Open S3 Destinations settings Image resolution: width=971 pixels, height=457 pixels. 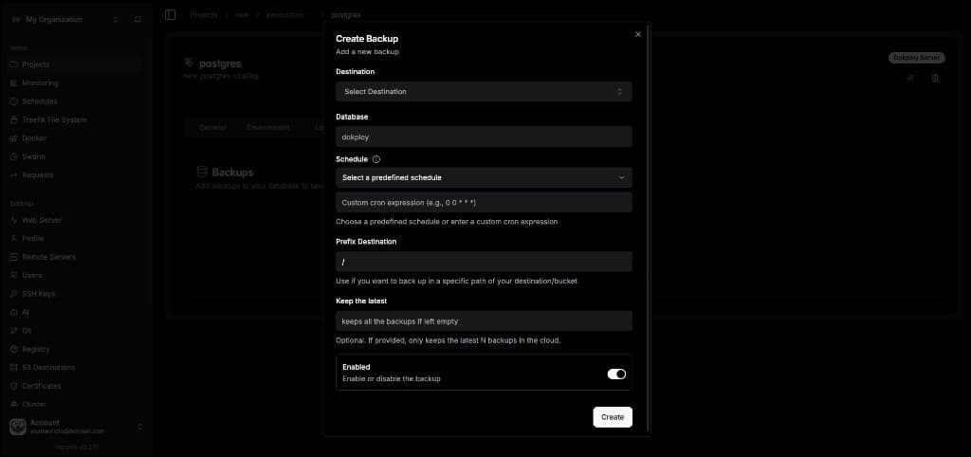click(74, 367)
